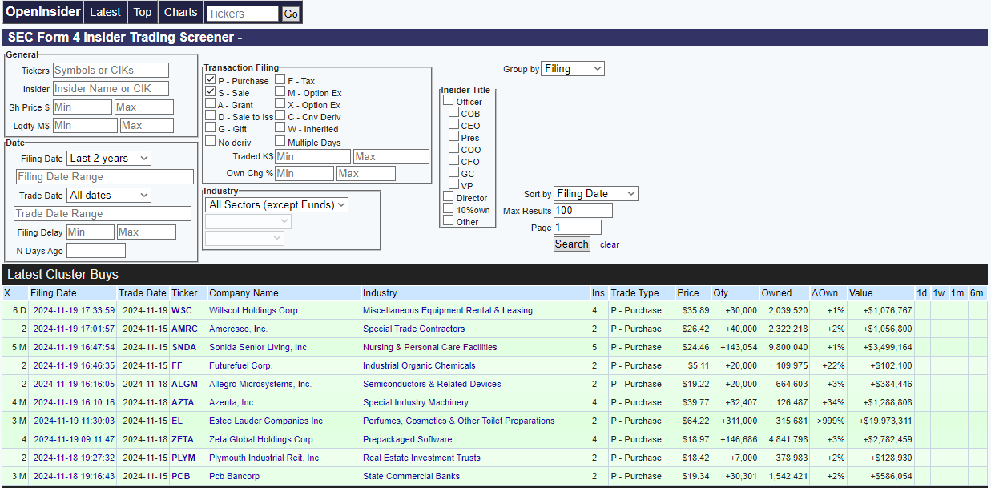Open Real Estate Investment Trusts industry link
The image size is (991, 488).
point(421,458)
